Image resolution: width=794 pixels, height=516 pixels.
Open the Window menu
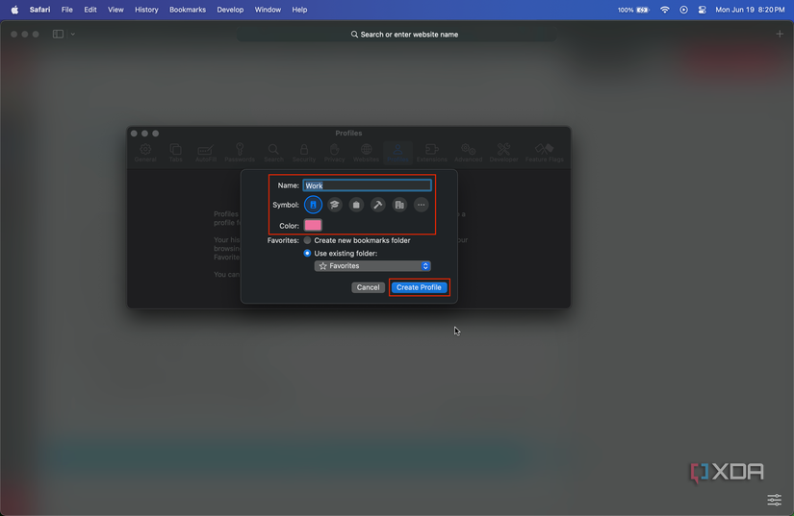coord(268,10)
